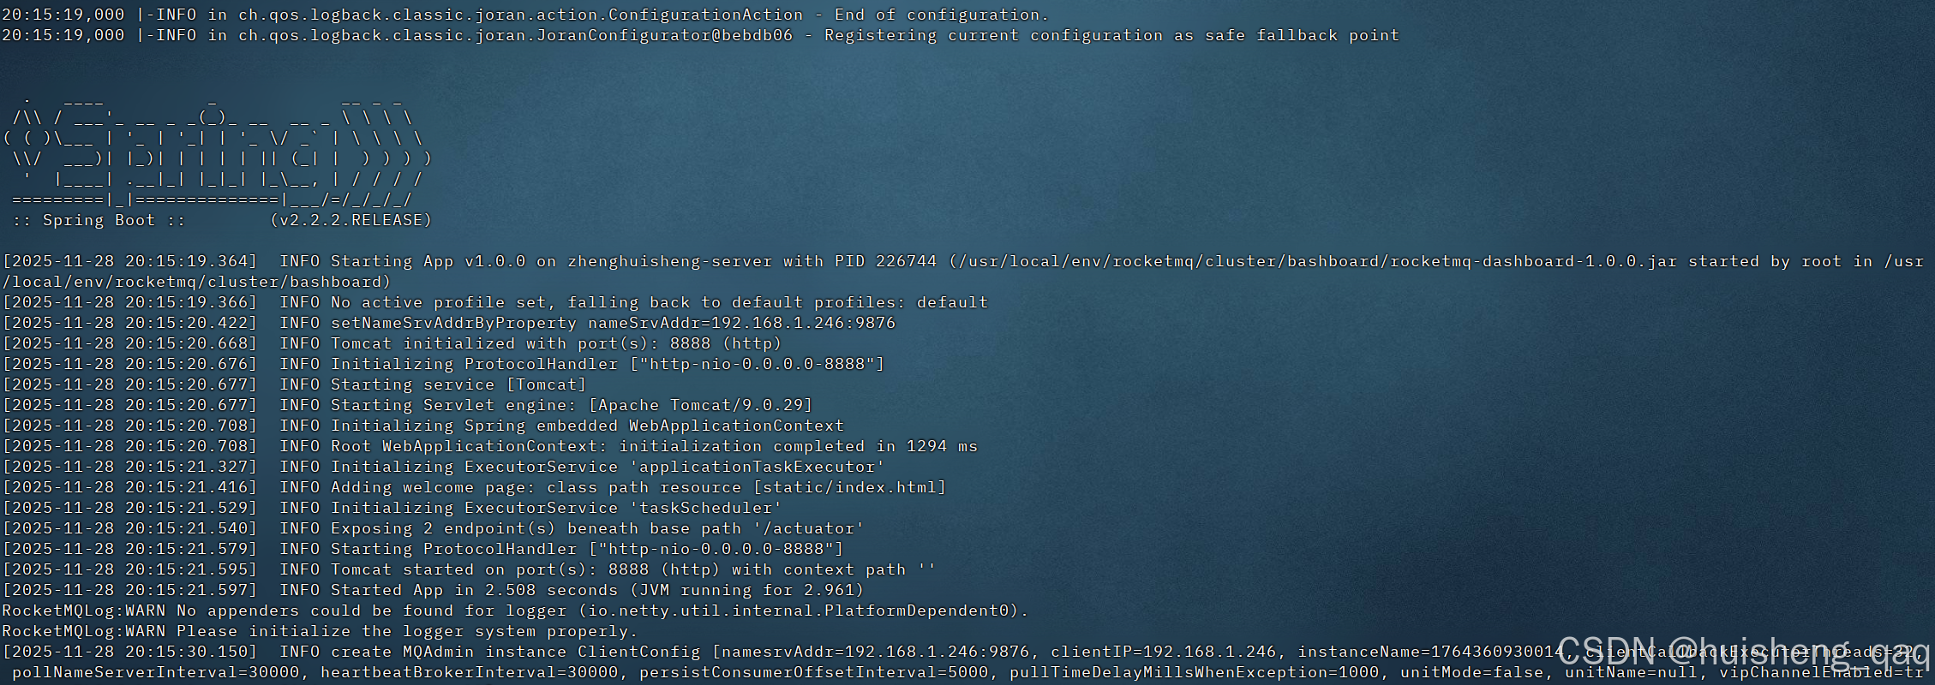Click the ':: Spring Boot ::' banner text
This screenshot has width=1935, height=685.
pos(99,220)
